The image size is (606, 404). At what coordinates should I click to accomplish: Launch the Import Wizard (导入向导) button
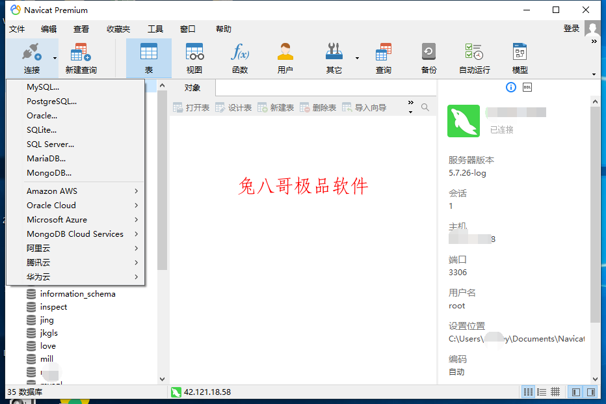tap(364, 107)
